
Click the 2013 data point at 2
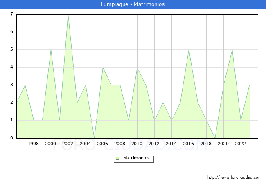[x=163, y=103]
